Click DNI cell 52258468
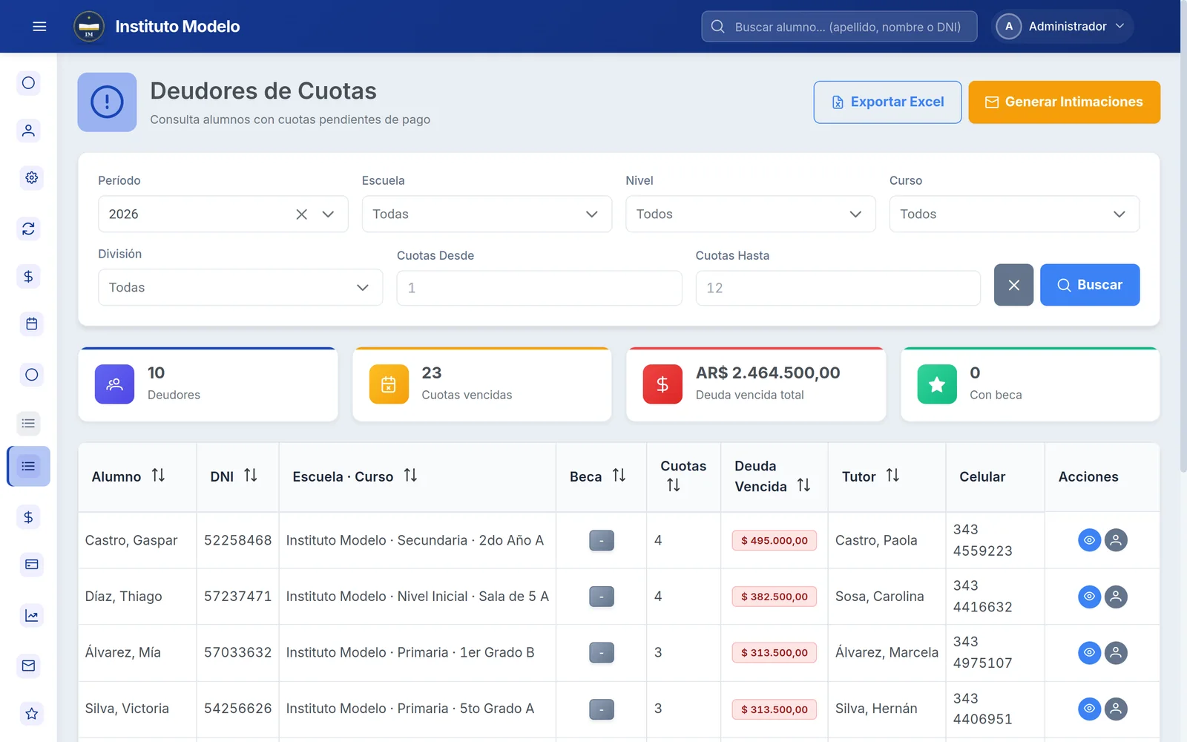1187x742 pixels. [x=238, y=540]
